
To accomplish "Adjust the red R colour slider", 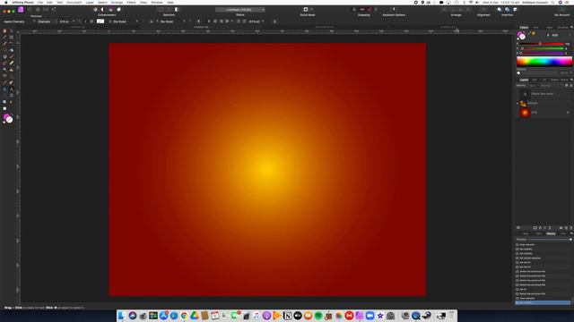I will tap(542, 44).
